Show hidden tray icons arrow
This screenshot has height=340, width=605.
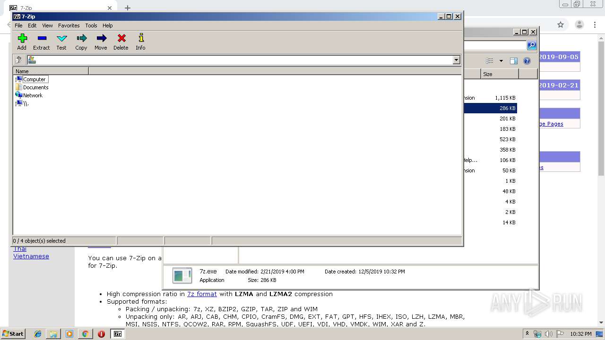point(527,334)
